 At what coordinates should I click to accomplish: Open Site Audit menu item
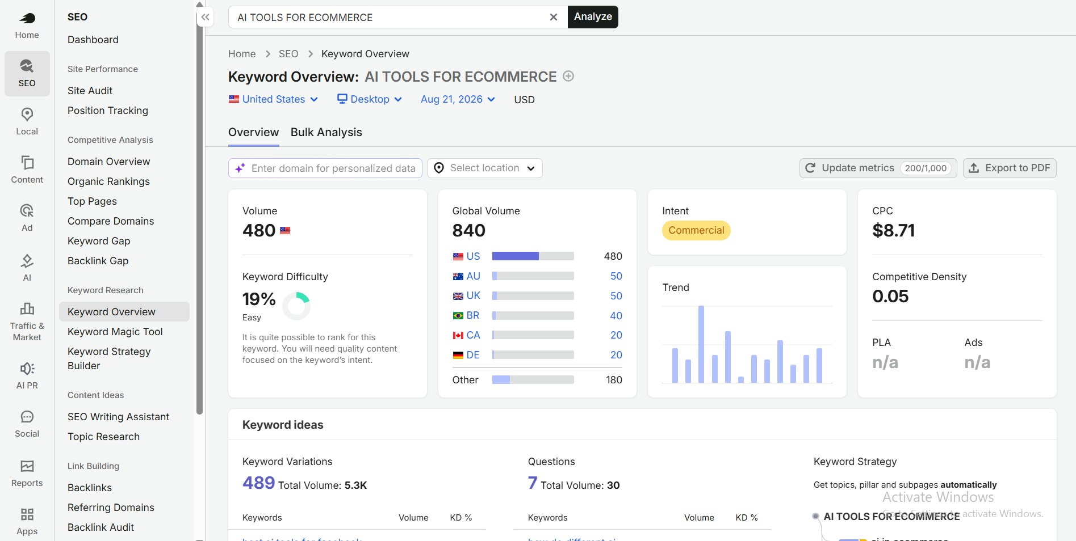click(x=90, y=91)
